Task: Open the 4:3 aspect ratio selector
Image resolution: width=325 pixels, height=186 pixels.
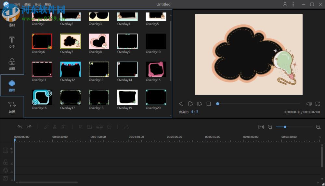Action: [x=194, y=112]
